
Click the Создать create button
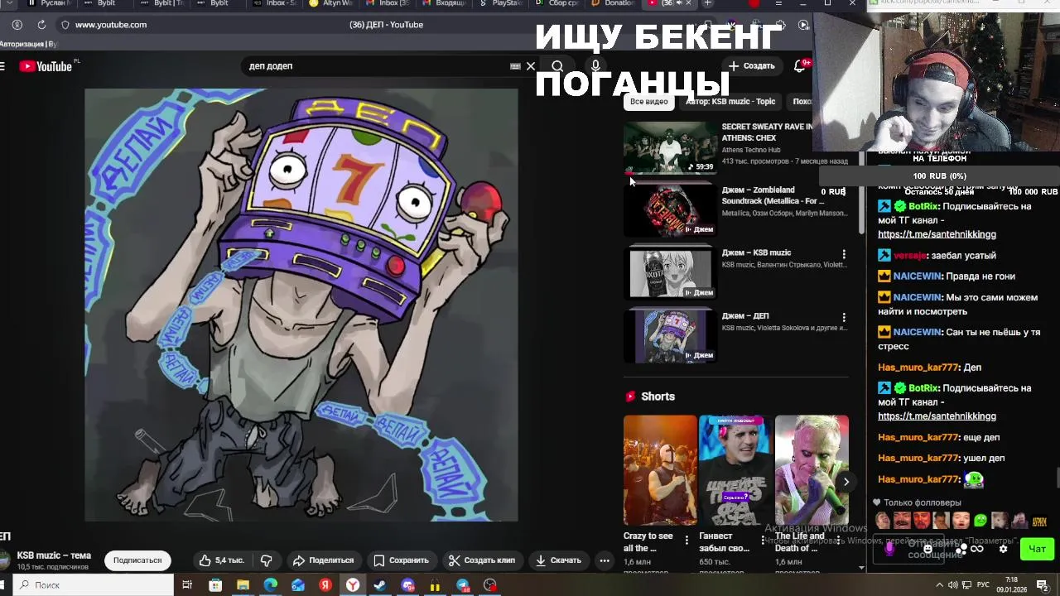[751, 66]
